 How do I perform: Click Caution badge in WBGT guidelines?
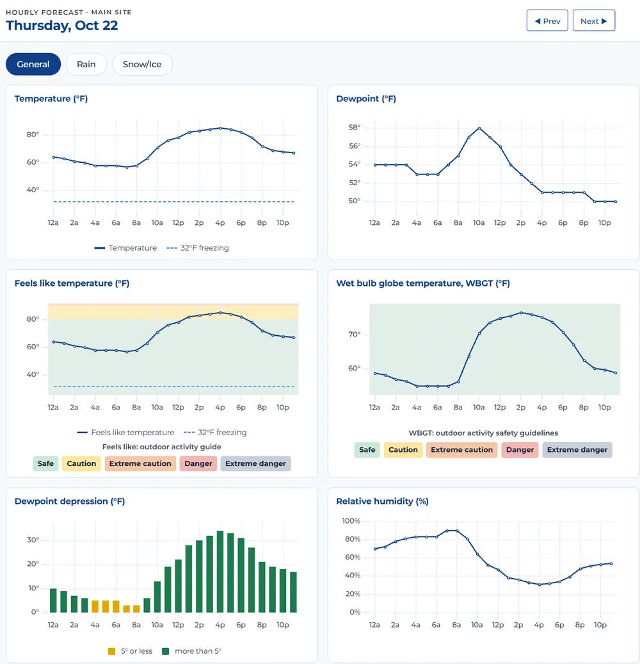click(x=403, y=450)
